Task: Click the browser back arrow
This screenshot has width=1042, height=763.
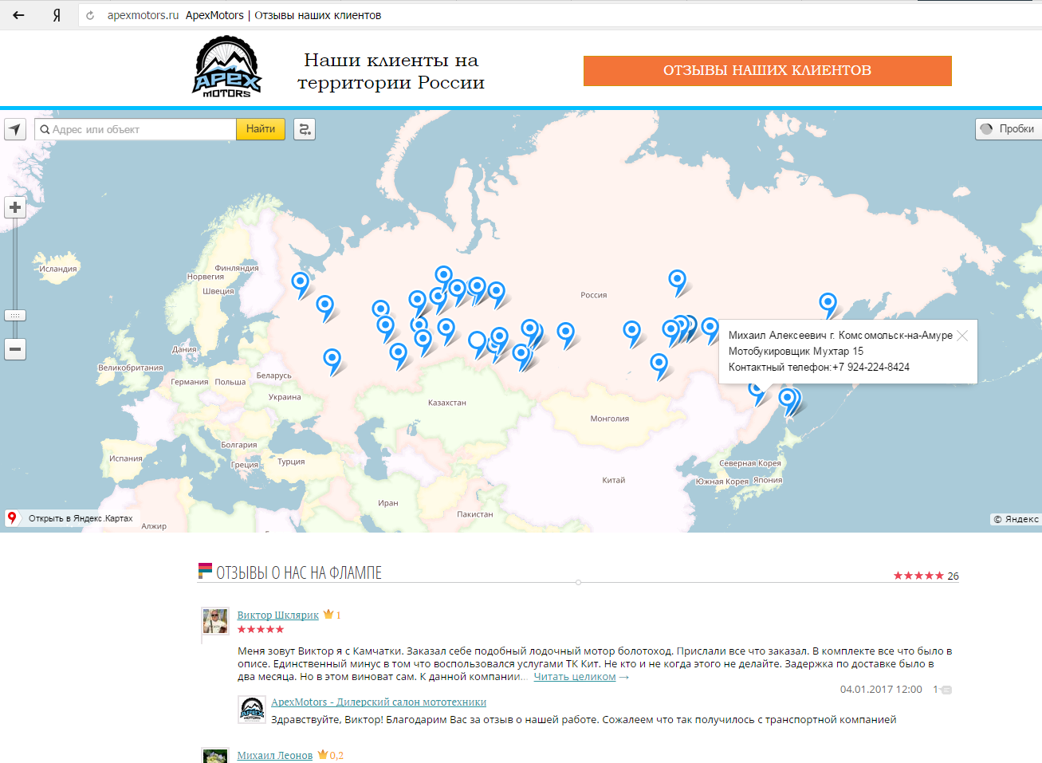Action: 18,15
